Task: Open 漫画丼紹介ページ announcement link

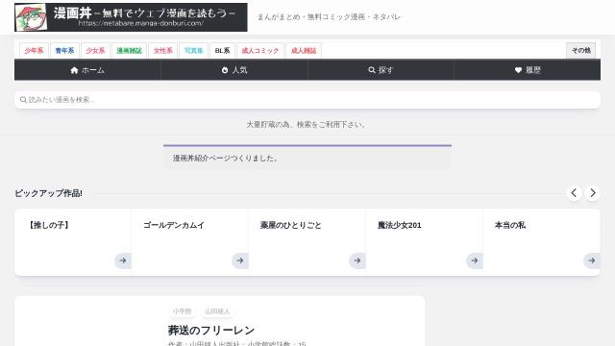Action: (x=226, y=158)
